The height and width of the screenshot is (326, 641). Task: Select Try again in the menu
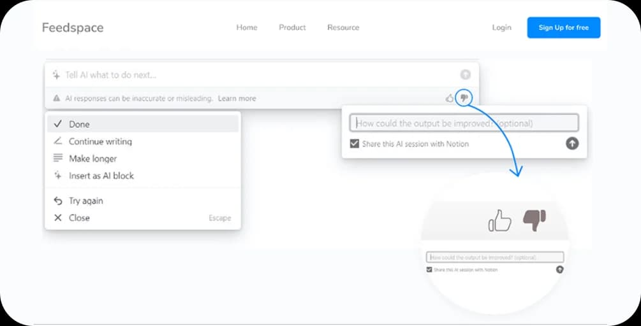pyautogui.click(x=143, y=201)
